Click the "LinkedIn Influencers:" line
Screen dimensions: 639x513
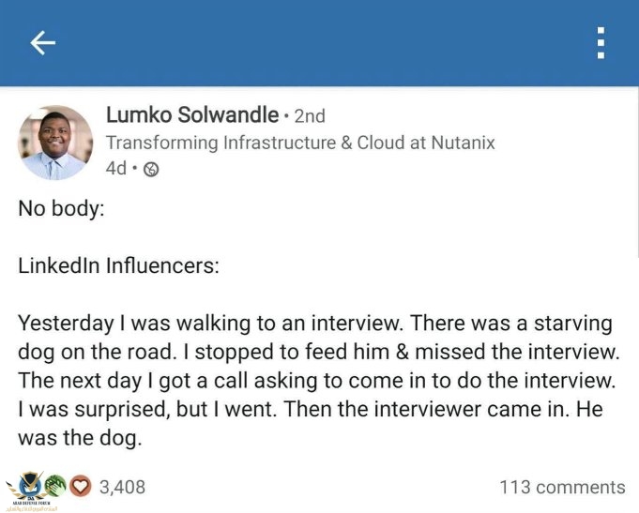click(x=118, y=265)
